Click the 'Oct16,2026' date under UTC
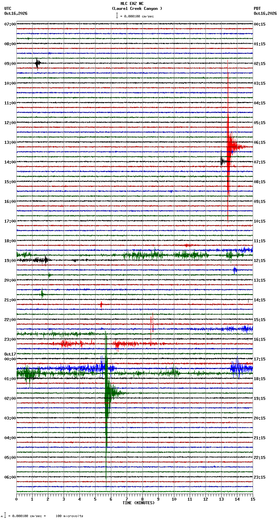The width and height of the screenshot is (279, 520). [16, 13]
